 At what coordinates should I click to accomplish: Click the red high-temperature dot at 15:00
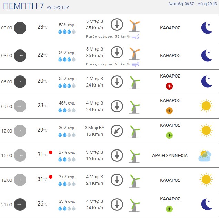[x=51, y=152]
